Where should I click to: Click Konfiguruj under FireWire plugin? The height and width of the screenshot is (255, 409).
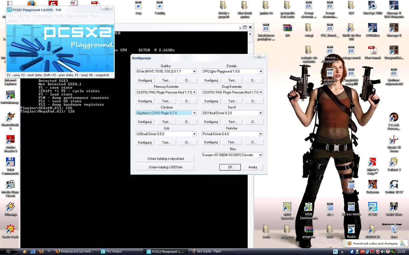pos(211,142)
